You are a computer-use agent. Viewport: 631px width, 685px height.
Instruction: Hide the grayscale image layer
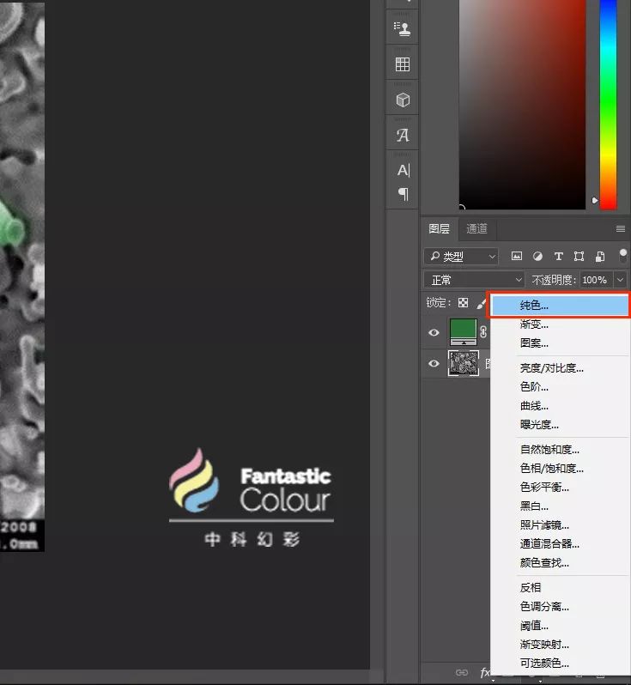[434, 363]
